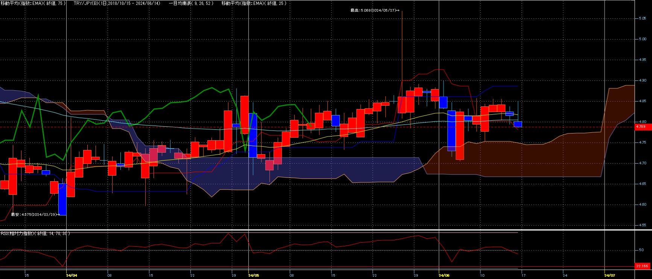652x279 pixels.
Task: Click the tall blue candle at the 2024/03/29 low
Action: (x=62, y=199)
